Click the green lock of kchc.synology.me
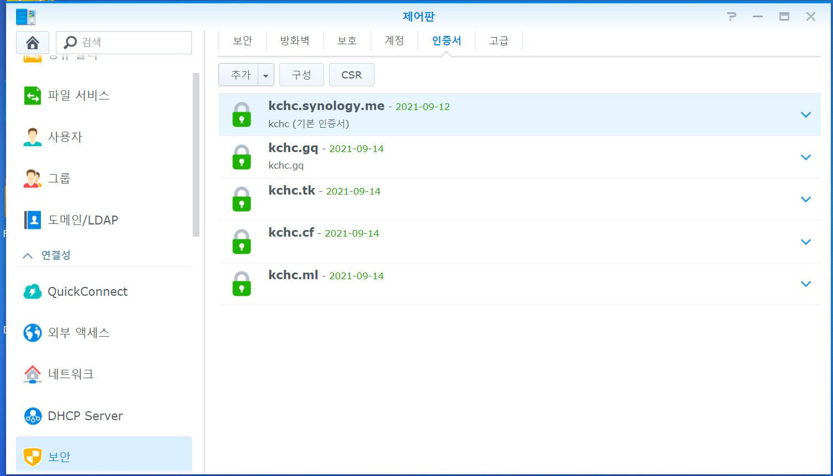Image resolution: width=833 pixels, height=476 pixels. (x=242, y=114)
